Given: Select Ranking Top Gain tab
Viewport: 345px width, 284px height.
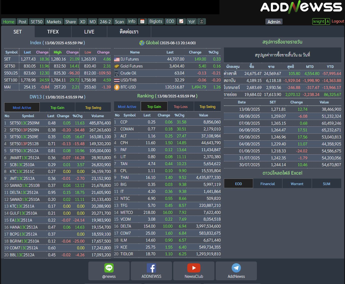Looking at the screenshot, I should 154,107.
